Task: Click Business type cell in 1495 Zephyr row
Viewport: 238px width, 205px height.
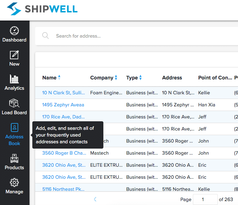Action: tap(142, 105)
